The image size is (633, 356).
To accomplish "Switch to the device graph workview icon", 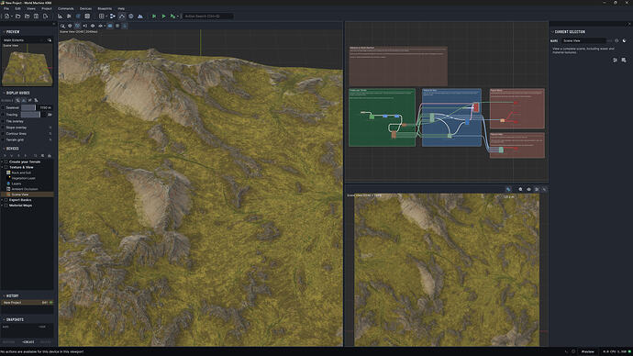I will 113,17.
